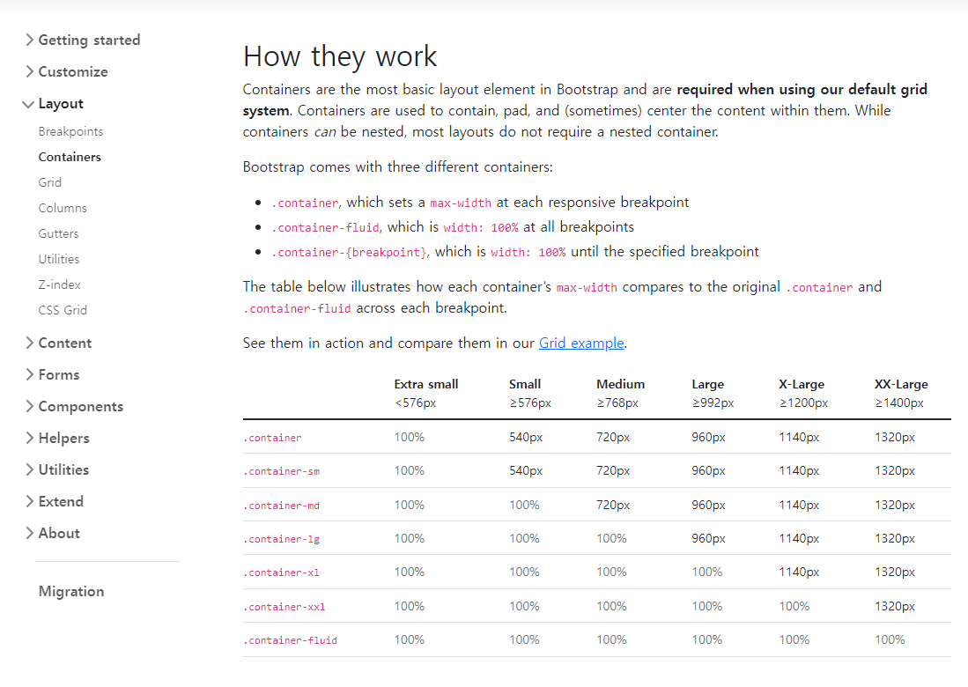Click the Content section label

[65, 343]
